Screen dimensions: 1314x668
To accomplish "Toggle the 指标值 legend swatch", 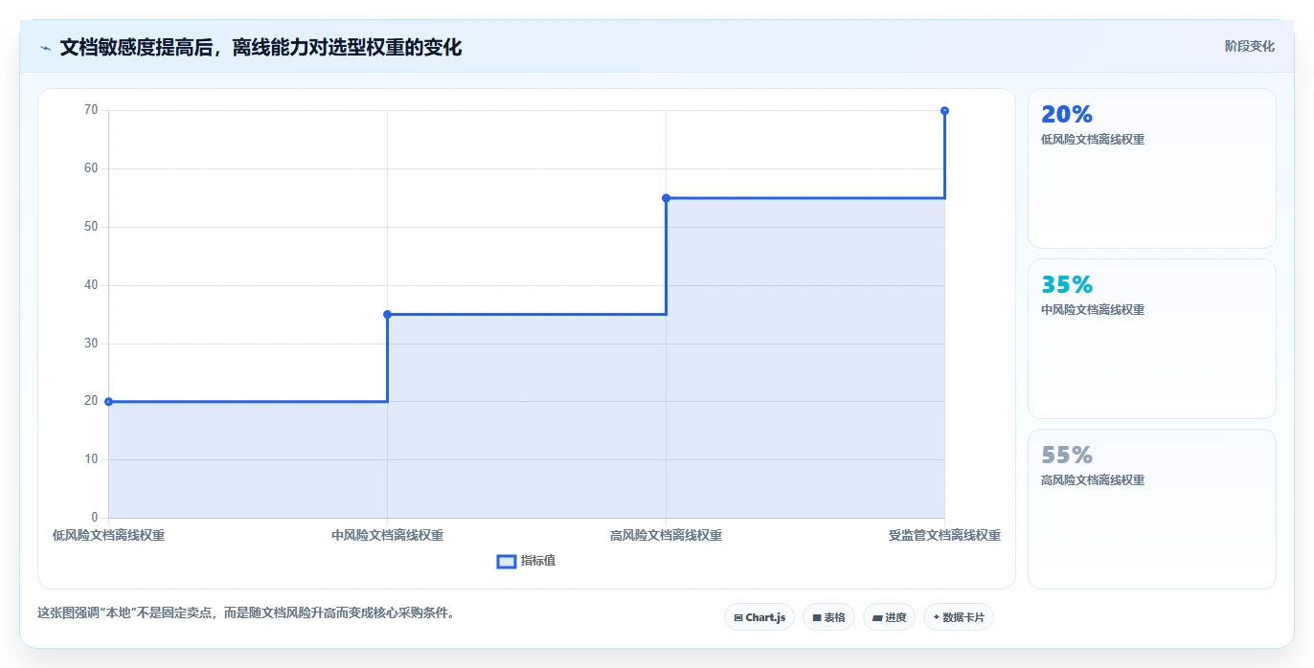I will click(x=507, y=561).
